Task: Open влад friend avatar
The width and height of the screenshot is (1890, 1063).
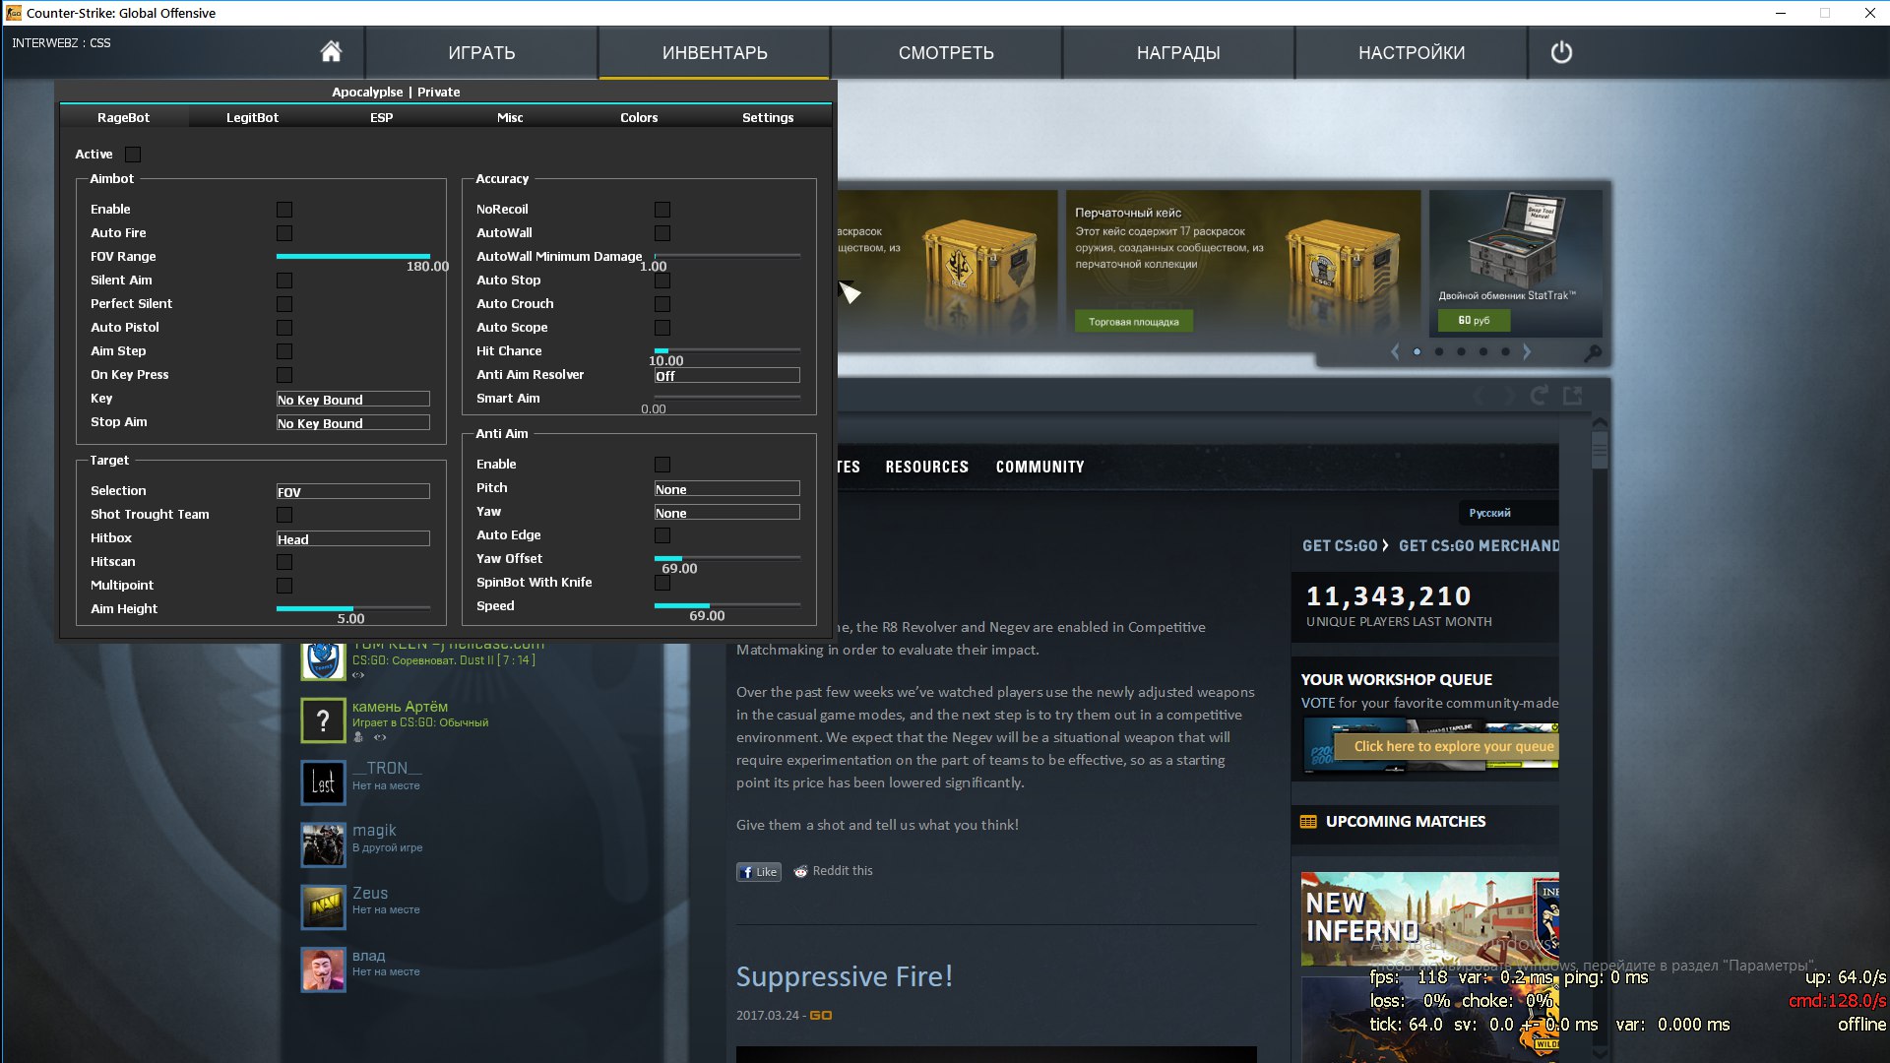Action: tap(323, 969)
